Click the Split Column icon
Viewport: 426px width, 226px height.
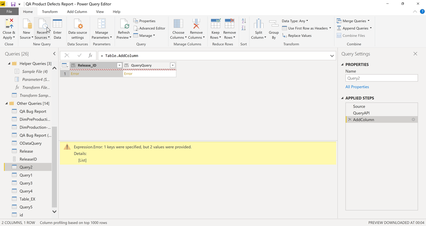pyautogui.click(x=258, y=23)
